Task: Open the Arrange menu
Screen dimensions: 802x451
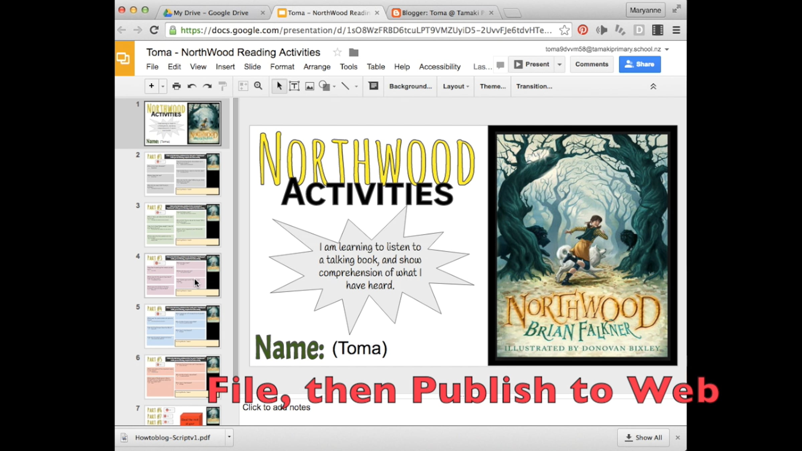Action: (317, 67)
